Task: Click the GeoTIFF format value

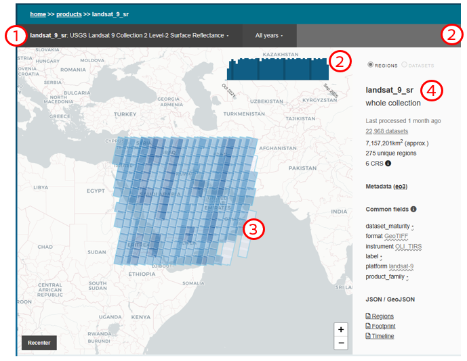Action: point(396,236)
